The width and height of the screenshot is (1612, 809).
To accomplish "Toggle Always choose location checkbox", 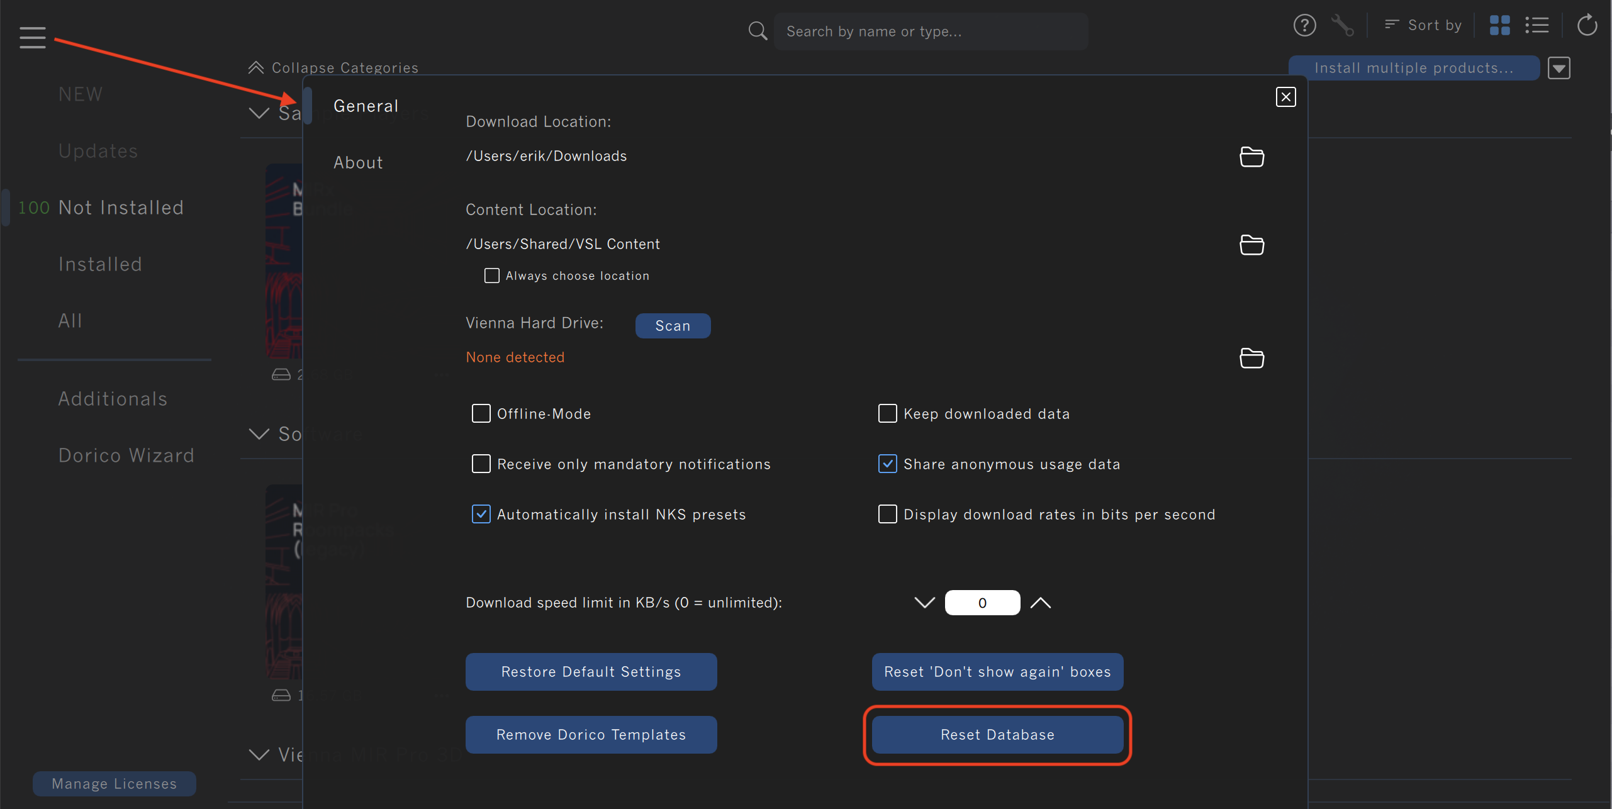I will tap(491, 276).
